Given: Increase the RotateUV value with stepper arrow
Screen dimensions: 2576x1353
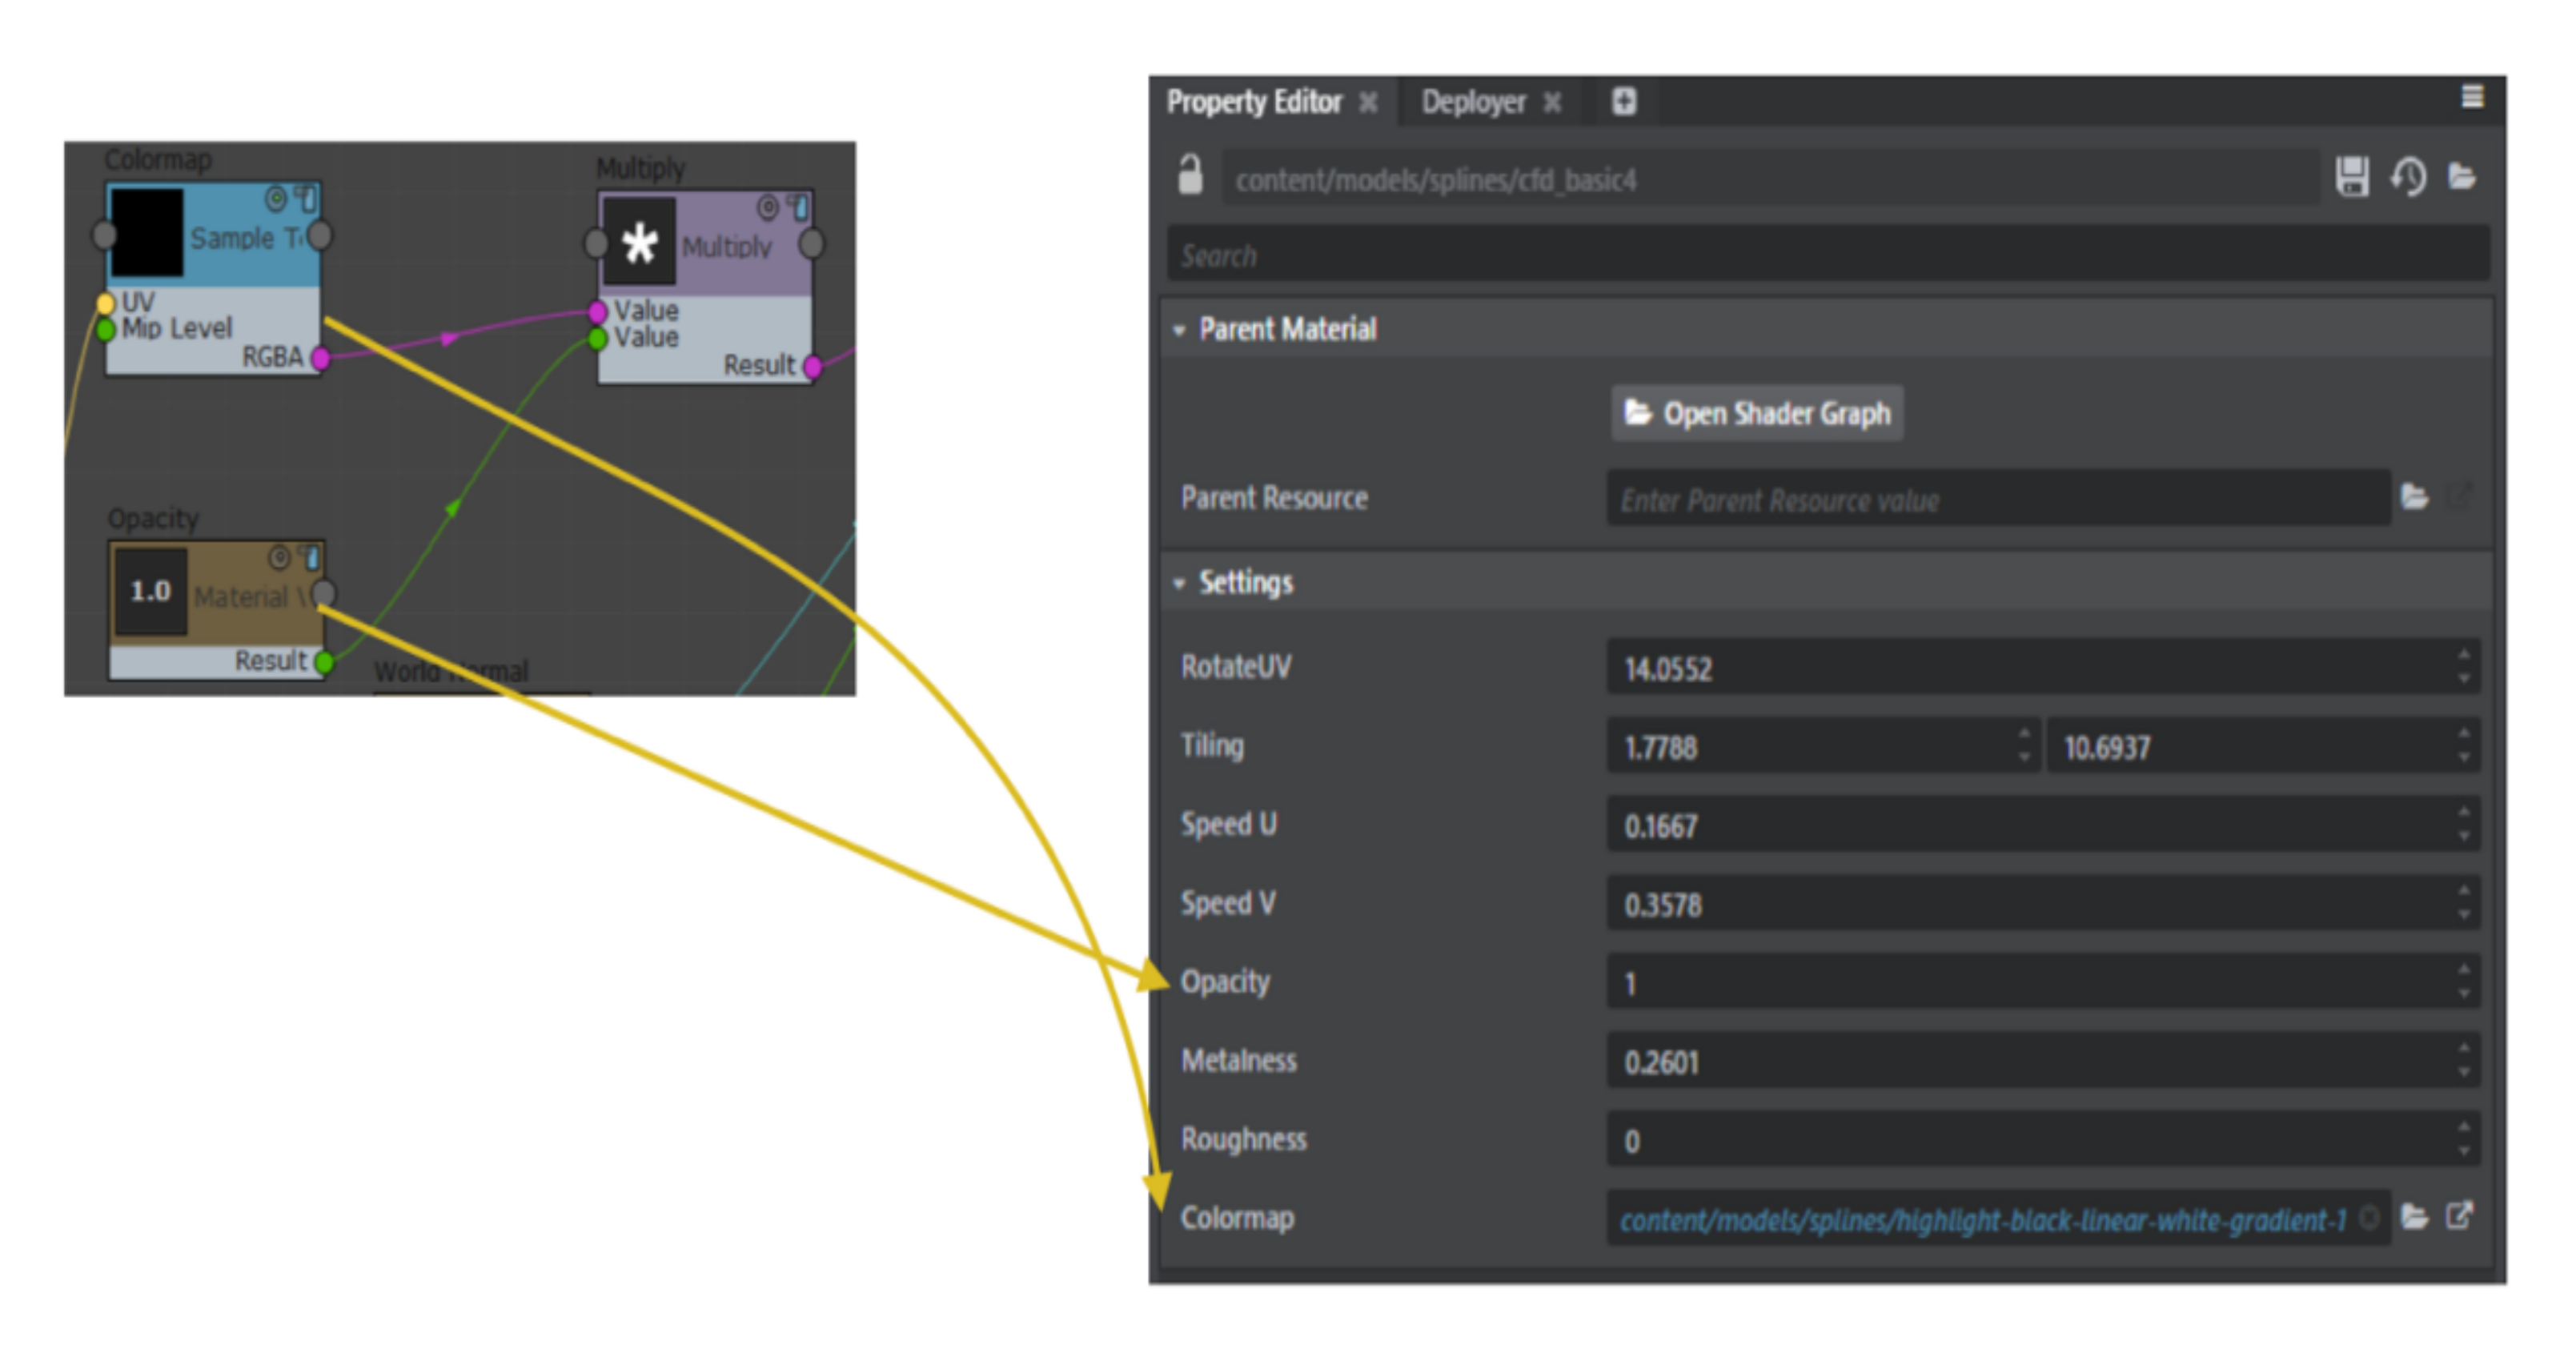Looking at the screenshot, I should coord(2464,655).
